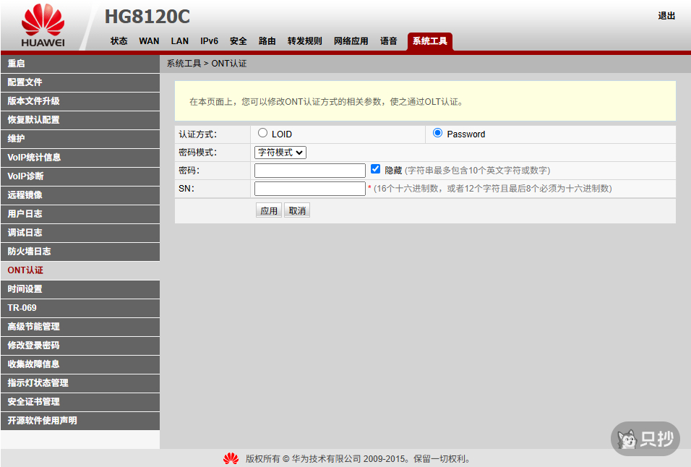The height and width of the screenshot is (467, 691).
Task: Select the 系统工具 system tools tab
Action: pos(429,41)
